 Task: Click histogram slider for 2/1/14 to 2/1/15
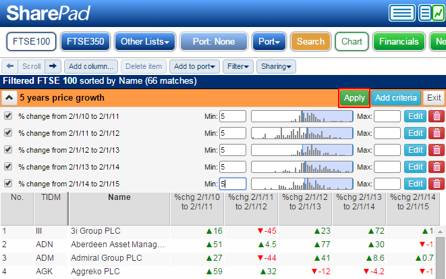pos(302,184)
